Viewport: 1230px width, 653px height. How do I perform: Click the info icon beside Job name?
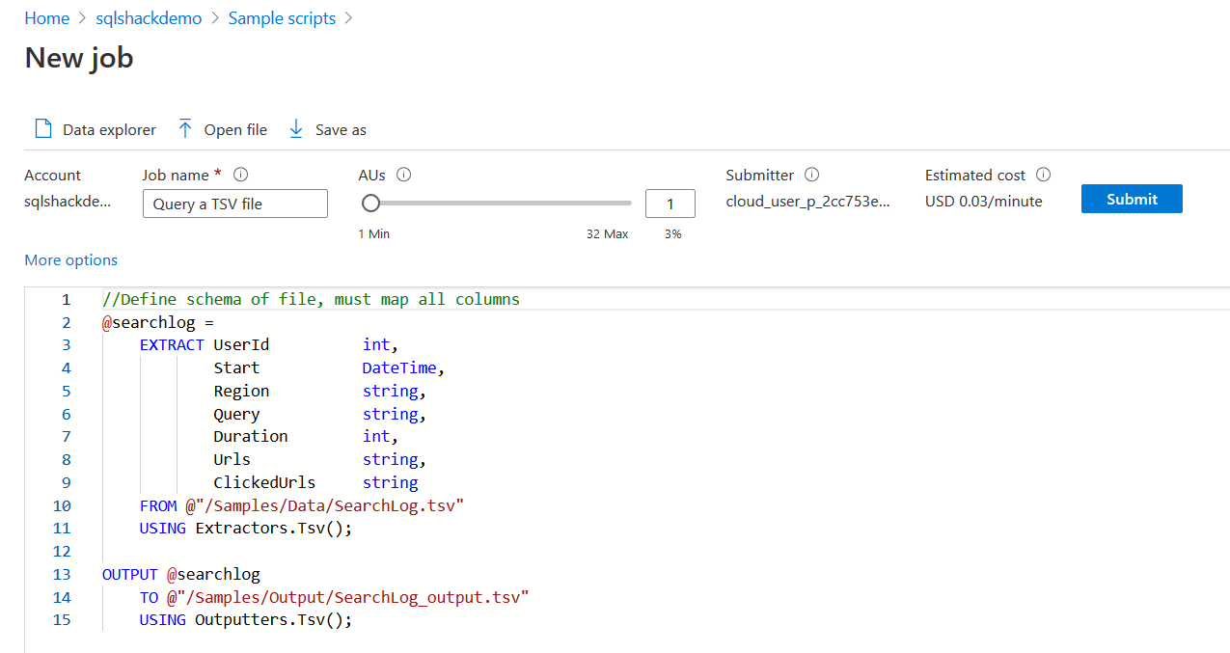(x=241, y=175)
